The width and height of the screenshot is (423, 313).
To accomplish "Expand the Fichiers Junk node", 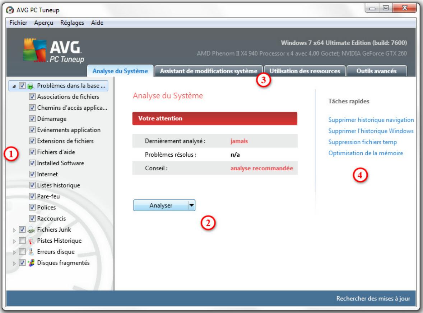I will coord(14,230).
